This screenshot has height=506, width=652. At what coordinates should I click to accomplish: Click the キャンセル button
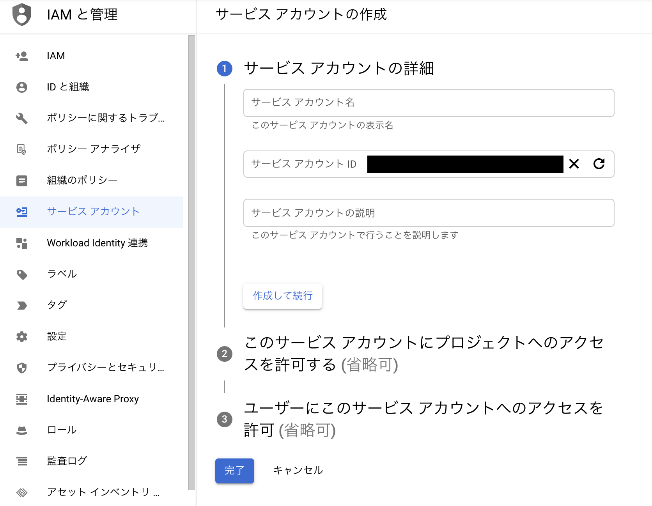(298, 471)
